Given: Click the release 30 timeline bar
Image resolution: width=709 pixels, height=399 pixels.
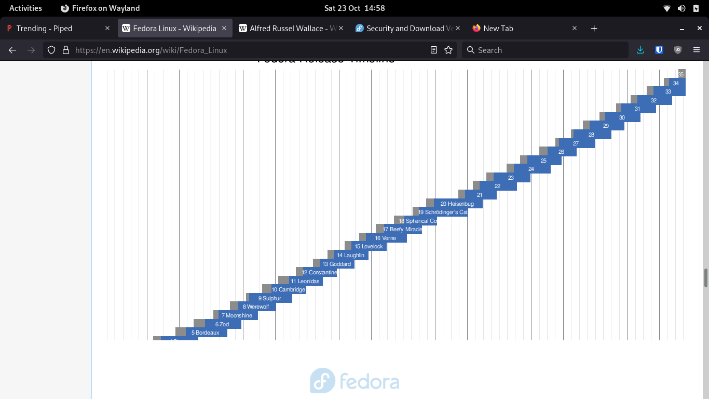Looking at the screenshot, I should (x=623, y=117).
